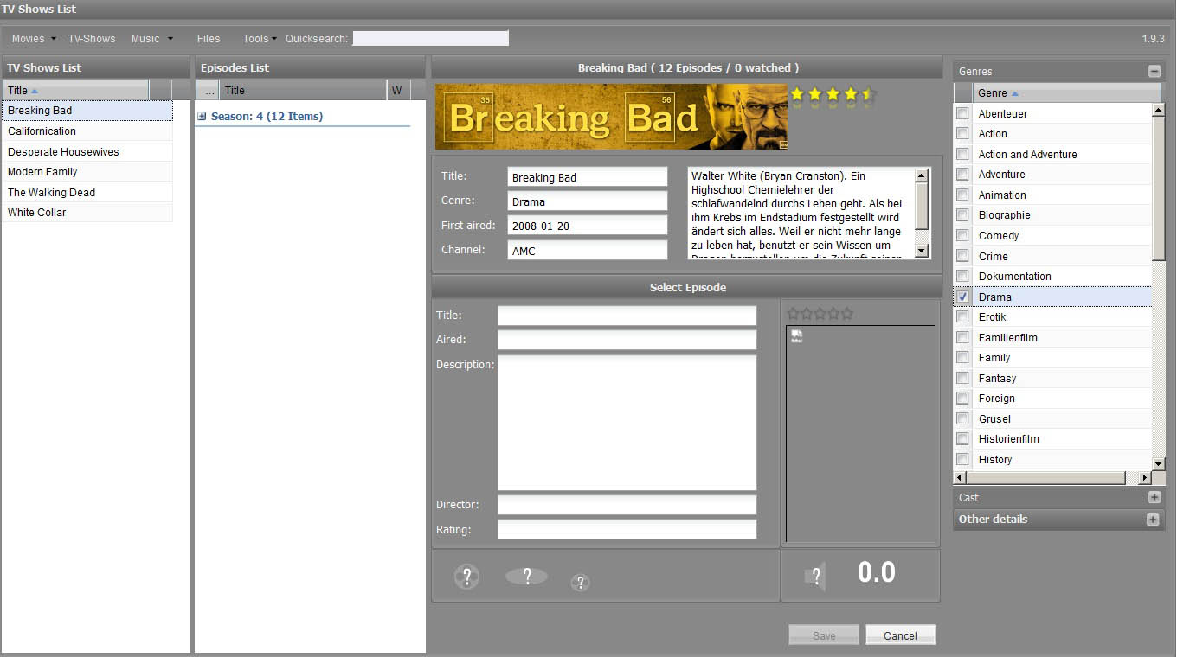The height and width of the screenshot is (657, 1177).
Task: Click the oval aspect-ratio question-mark icon
Action: [526, 577]
